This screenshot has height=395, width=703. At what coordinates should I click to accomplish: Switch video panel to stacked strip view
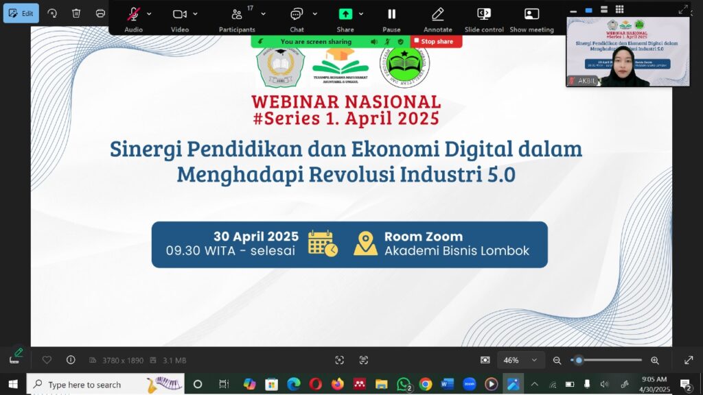pos(604,10)
